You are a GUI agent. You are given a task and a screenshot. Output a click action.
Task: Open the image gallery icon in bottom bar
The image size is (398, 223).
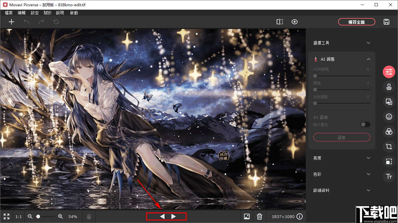pos(247,216)
